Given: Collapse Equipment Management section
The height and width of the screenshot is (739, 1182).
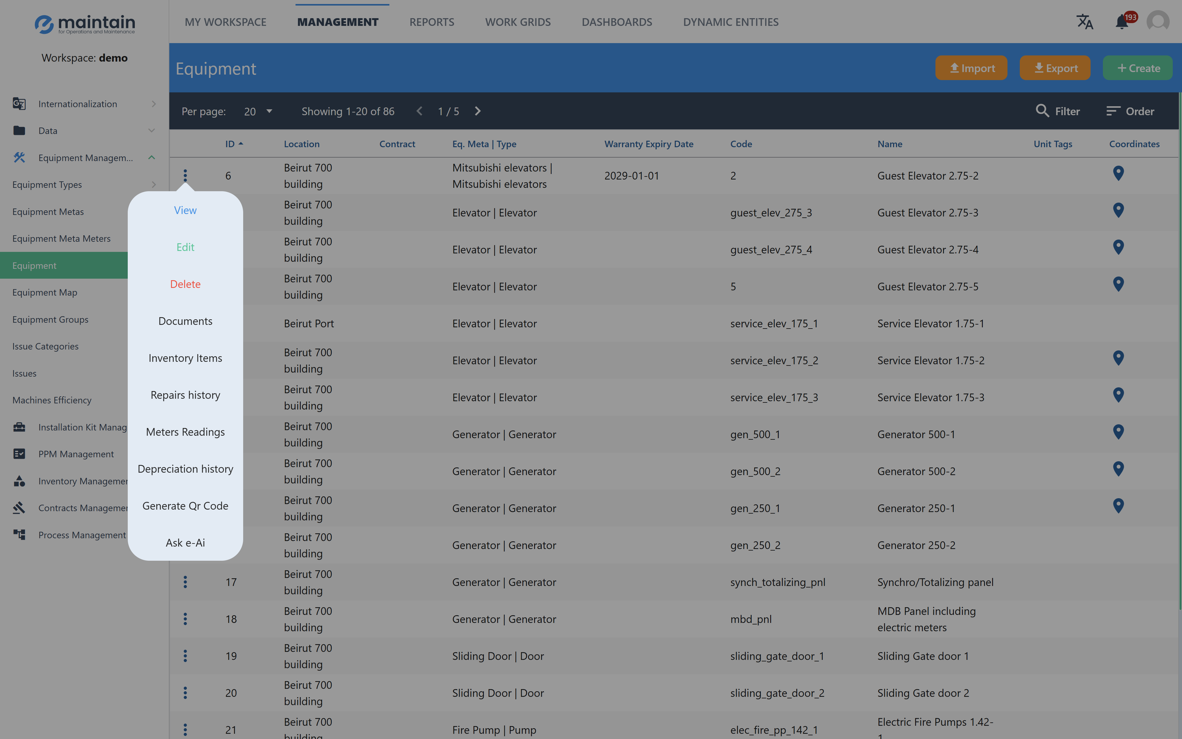Looking at the screenshot, I should 151,157.
